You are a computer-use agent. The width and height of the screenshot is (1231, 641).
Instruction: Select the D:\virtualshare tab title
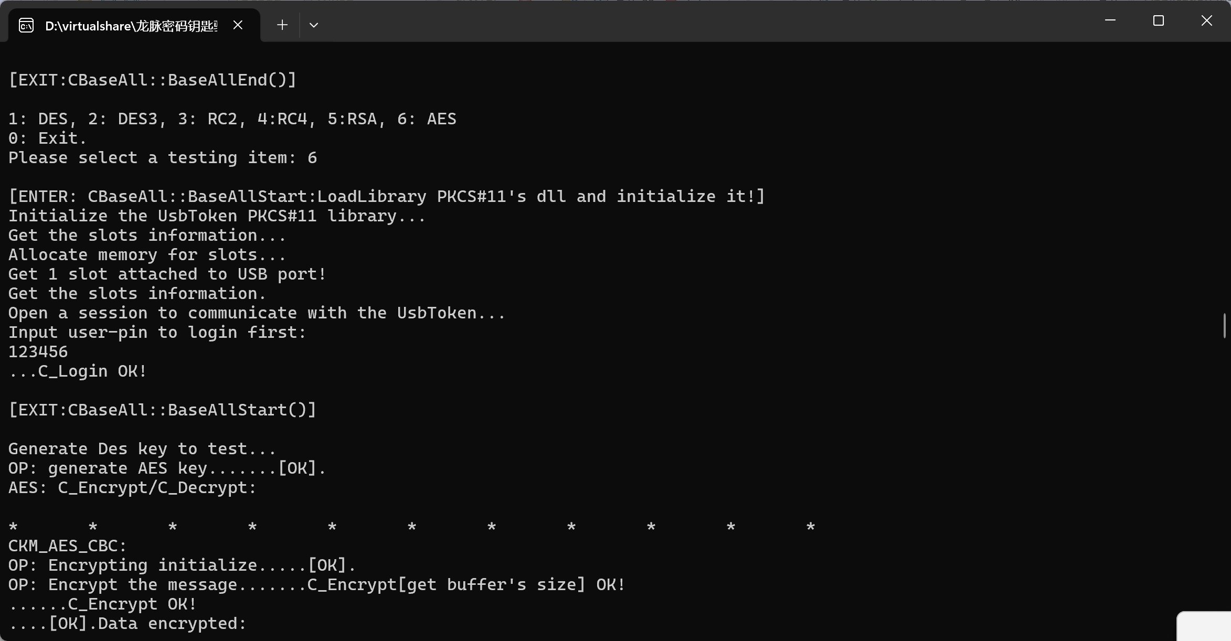(131, 26)
